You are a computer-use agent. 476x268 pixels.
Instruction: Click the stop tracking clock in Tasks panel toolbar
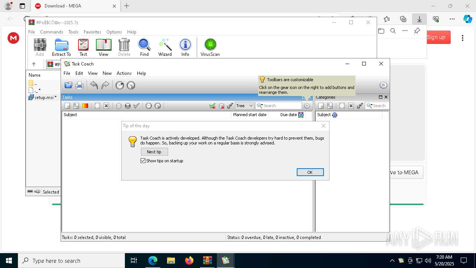[x=158, y=106]
